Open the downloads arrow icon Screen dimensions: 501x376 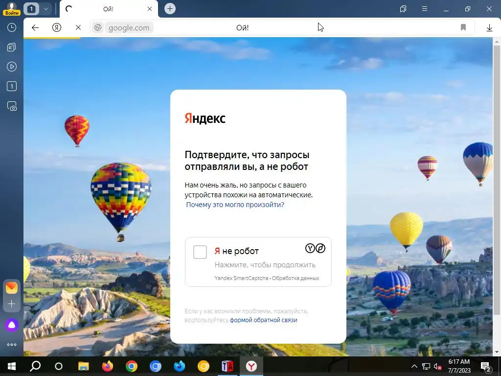489,28
